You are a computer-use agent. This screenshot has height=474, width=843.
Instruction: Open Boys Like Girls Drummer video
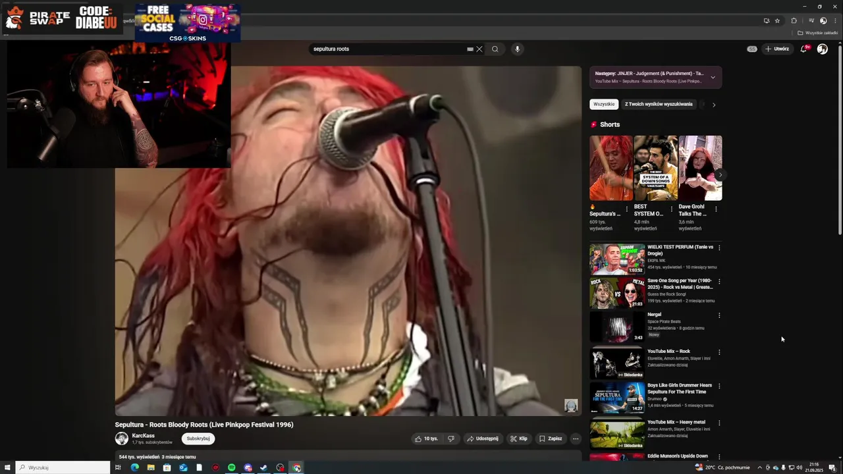coord(617,398)
